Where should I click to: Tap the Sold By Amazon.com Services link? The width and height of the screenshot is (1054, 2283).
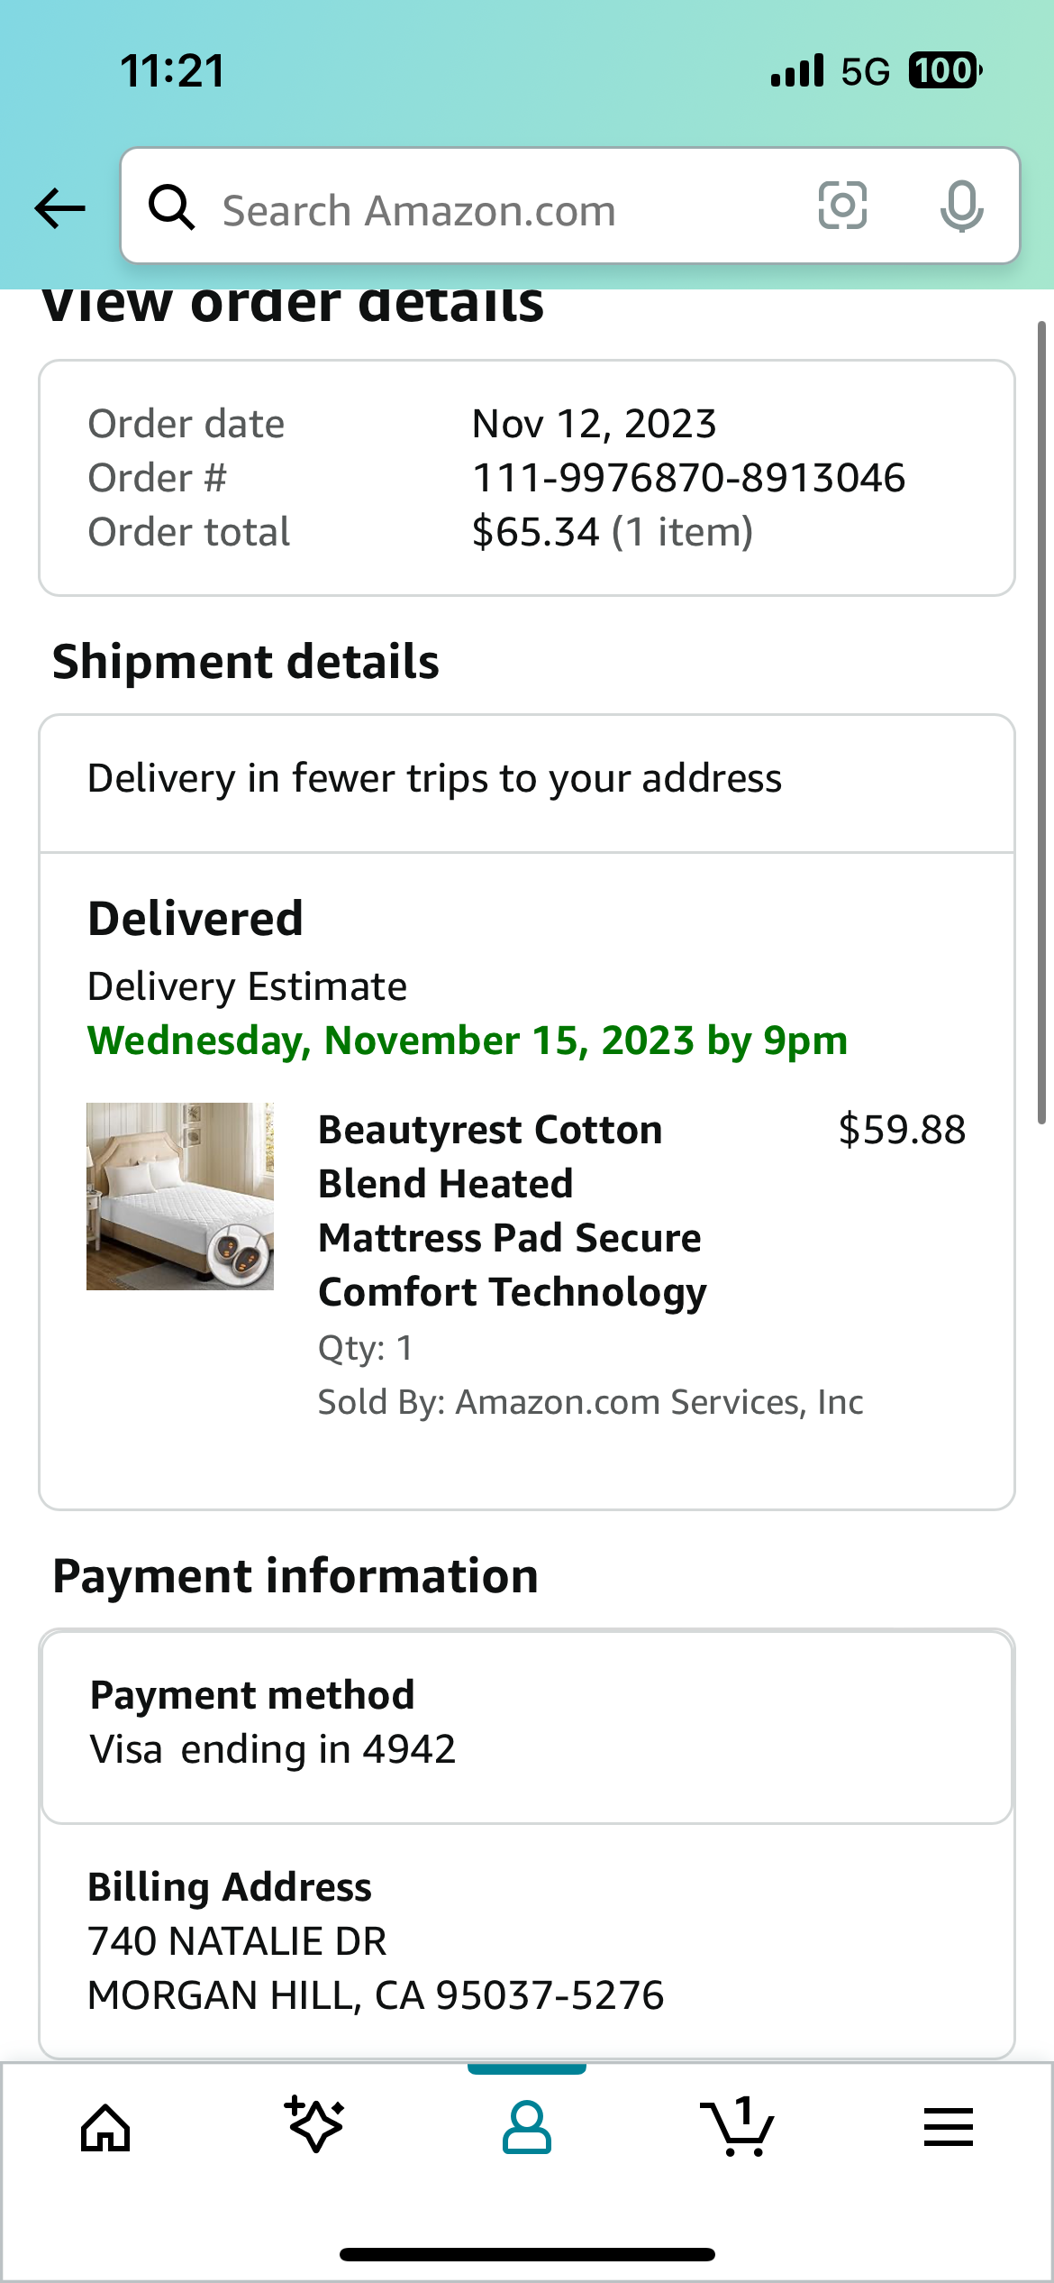(x=591, y=1402)
